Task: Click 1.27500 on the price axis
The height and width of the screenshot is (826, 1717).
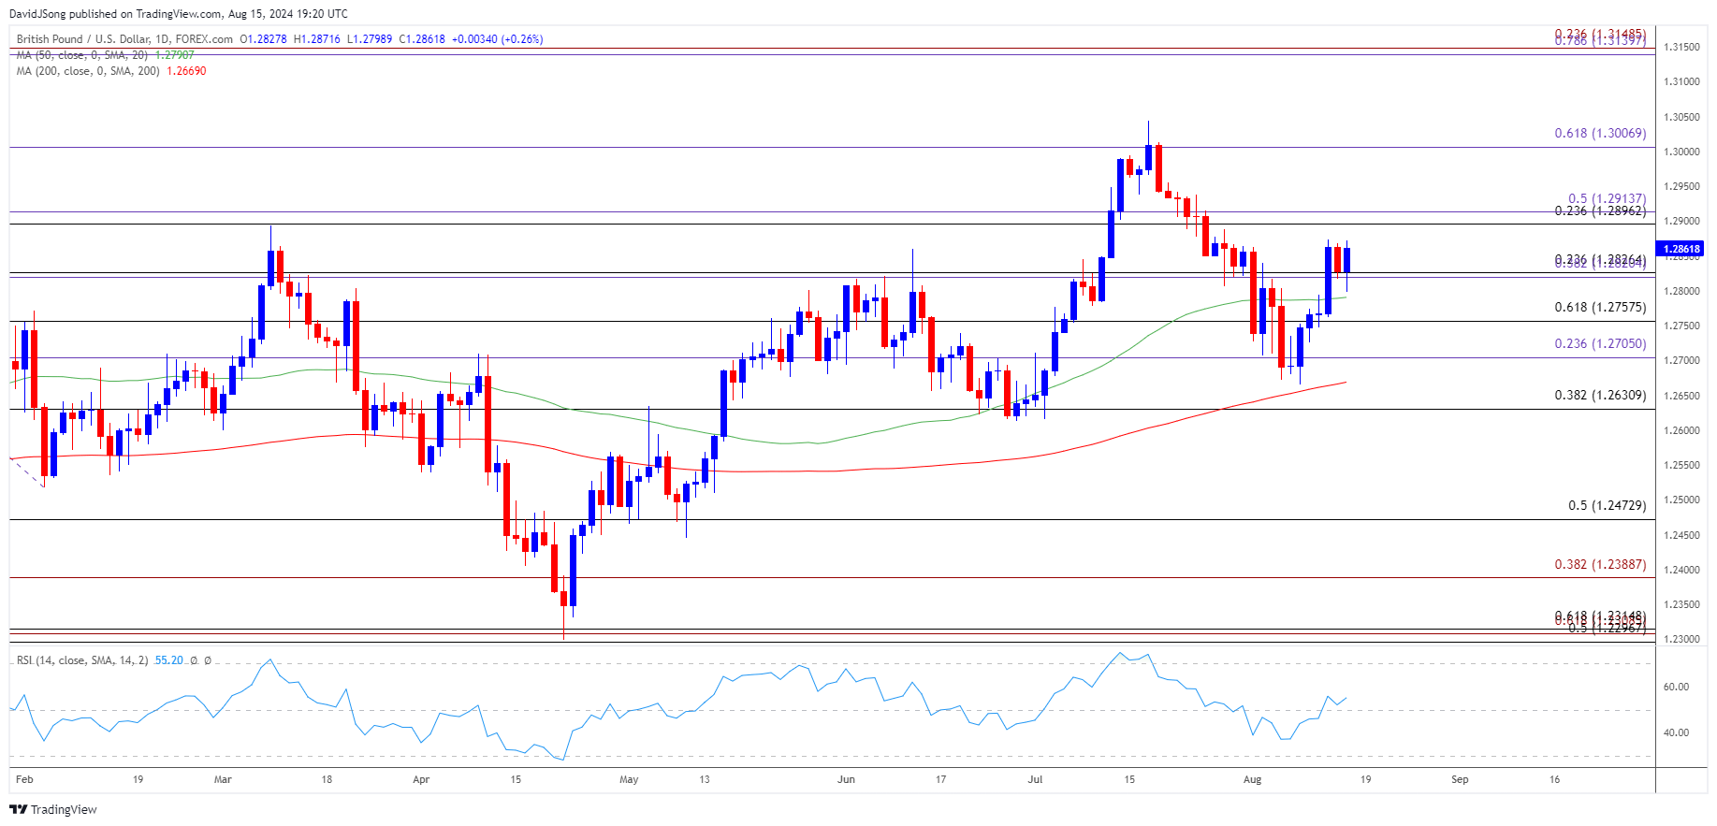Action: pyautogui.click(x=1681, y=326)
